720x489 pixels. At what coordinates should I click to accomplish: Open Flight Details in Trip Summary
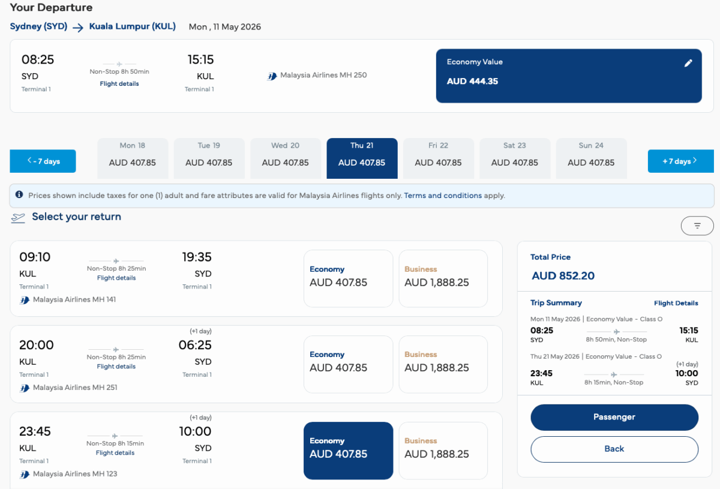pyautogui.click(x=676, y=303)
